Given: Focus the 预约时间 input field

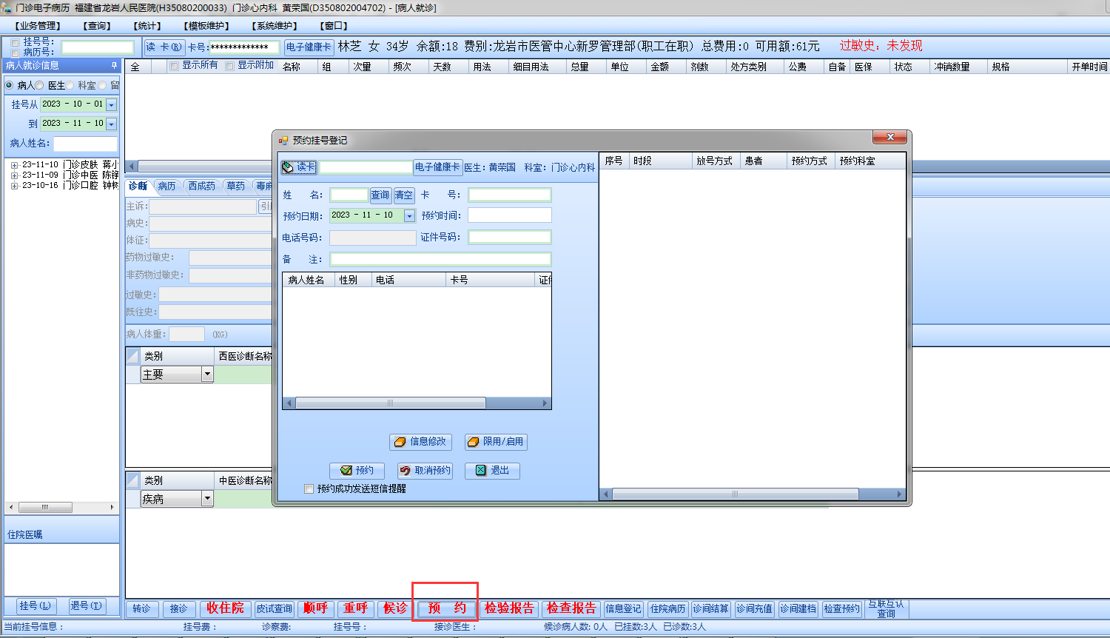Looking at the screenshot, I should (510, 215).
